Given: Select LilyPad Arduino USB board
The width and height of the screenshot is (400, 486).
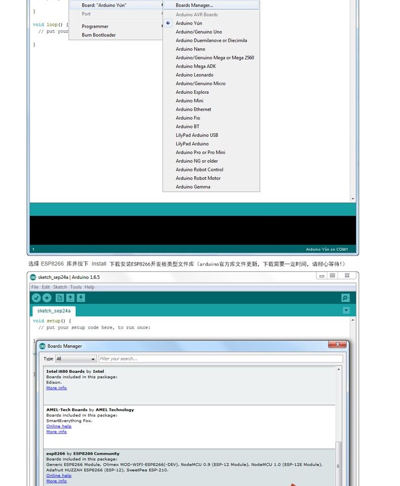Looking at the screenshot, I should tap(212, 135).
